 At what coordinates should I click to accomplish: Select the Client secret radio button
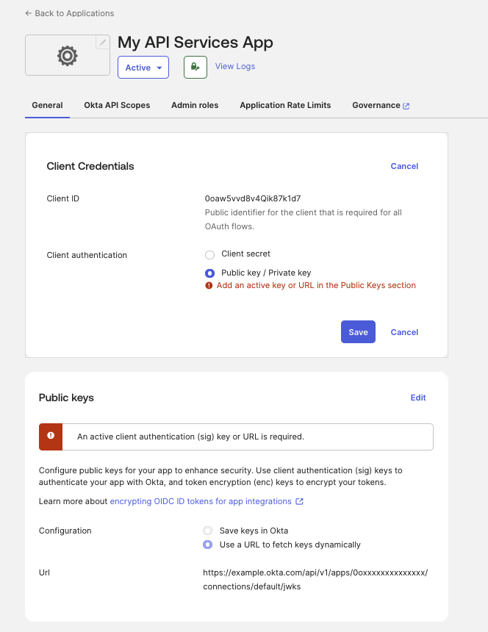click(x=209, y=255)
